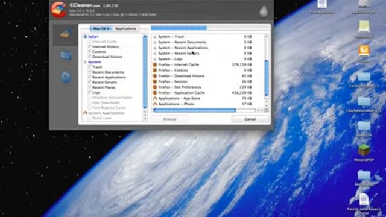Image resolution: width=386 pixels, height=217 pixels.
Task: Uncheck the Logs checkbox
Action: pos(90,92)
